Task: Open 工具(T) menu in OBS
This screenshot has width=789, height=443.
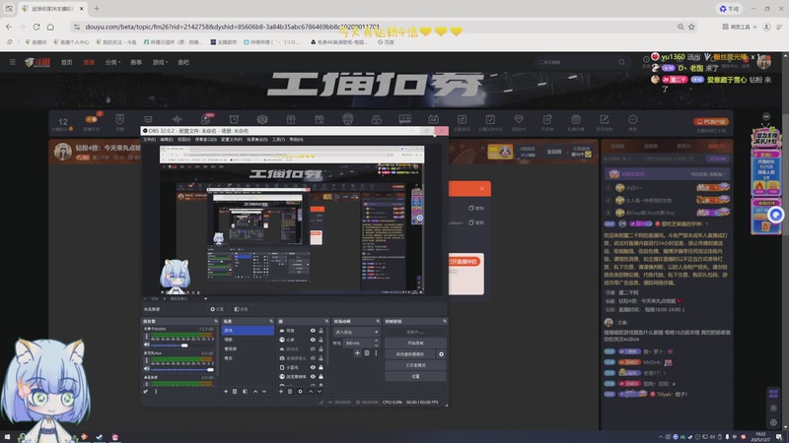Action: pos(278,140)
